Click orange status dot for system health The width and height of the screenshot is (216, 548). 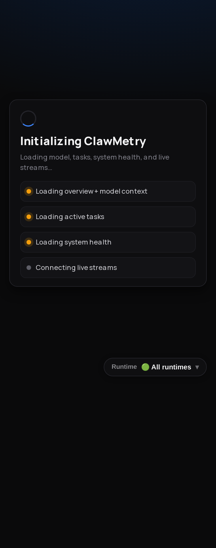(29, 242)
